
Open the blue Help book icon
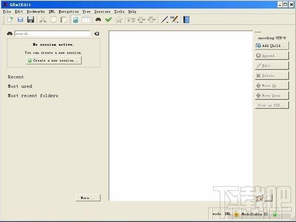tap(186, 20)
